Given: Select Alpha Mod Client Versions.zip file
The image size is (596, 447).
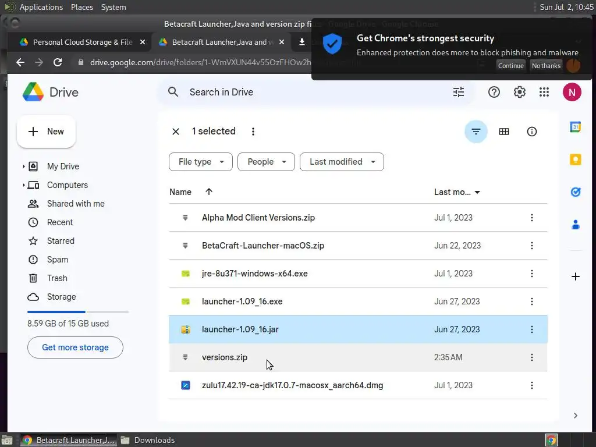Looking at the screenshot, I should pyautogui.click(x=358, y=218).
